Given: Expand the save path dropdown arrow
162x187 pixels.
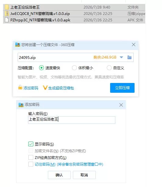Looking at the screenshot, I should click(x=121, y=57).
